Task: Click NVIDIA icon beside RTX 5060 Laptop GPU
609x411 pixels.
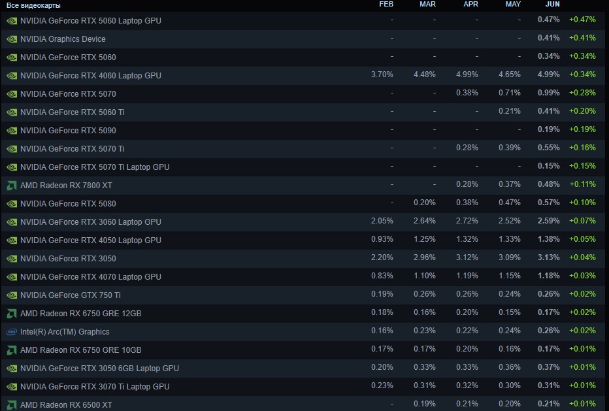Action: coord(12,21)
